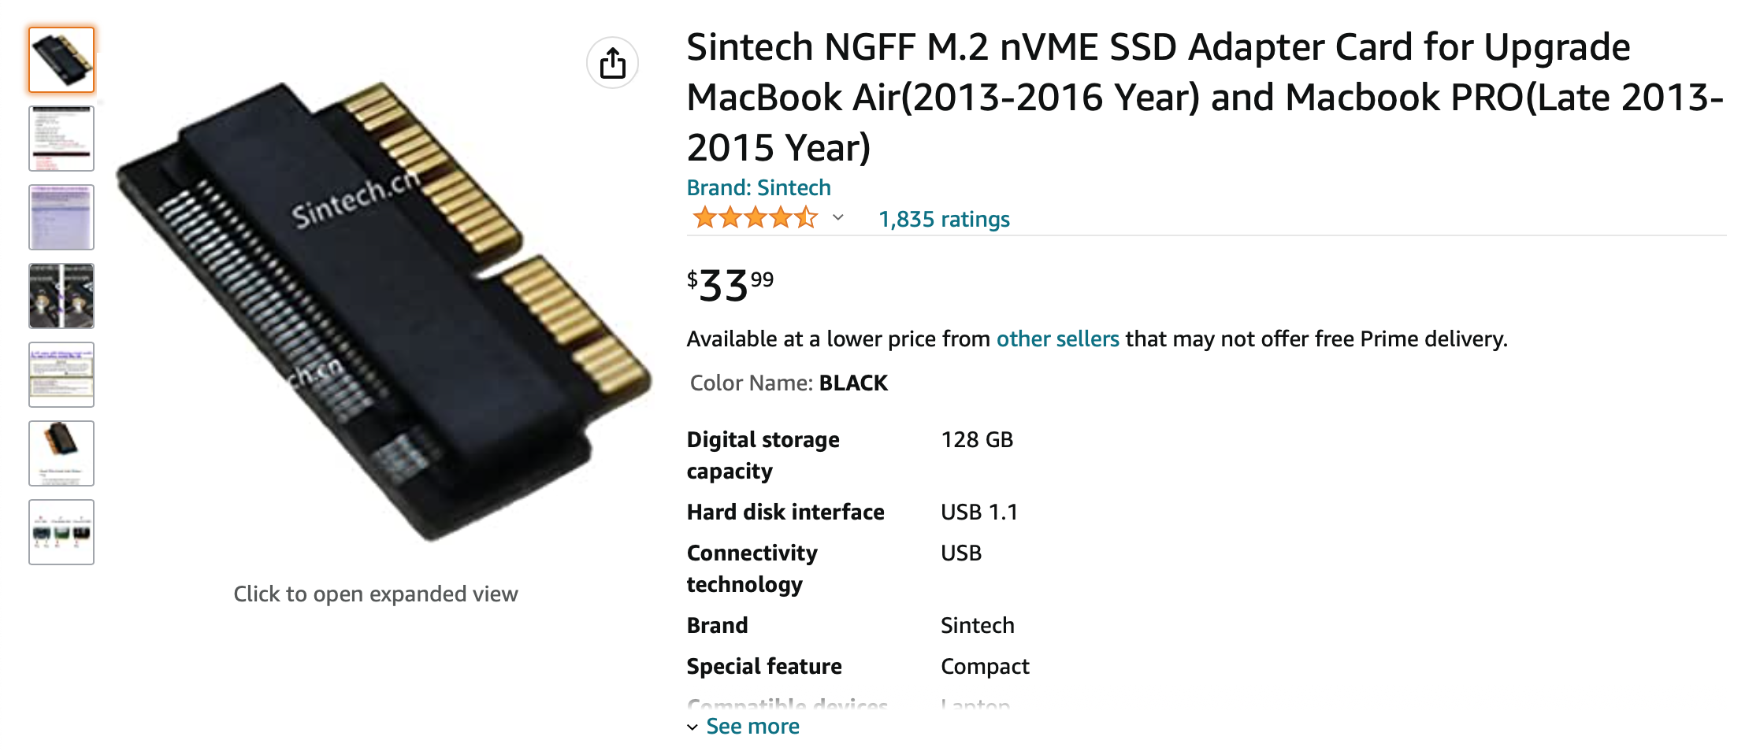Click the BLACK color name label
Screen dimensions: 1760x751
click(853, 383)
